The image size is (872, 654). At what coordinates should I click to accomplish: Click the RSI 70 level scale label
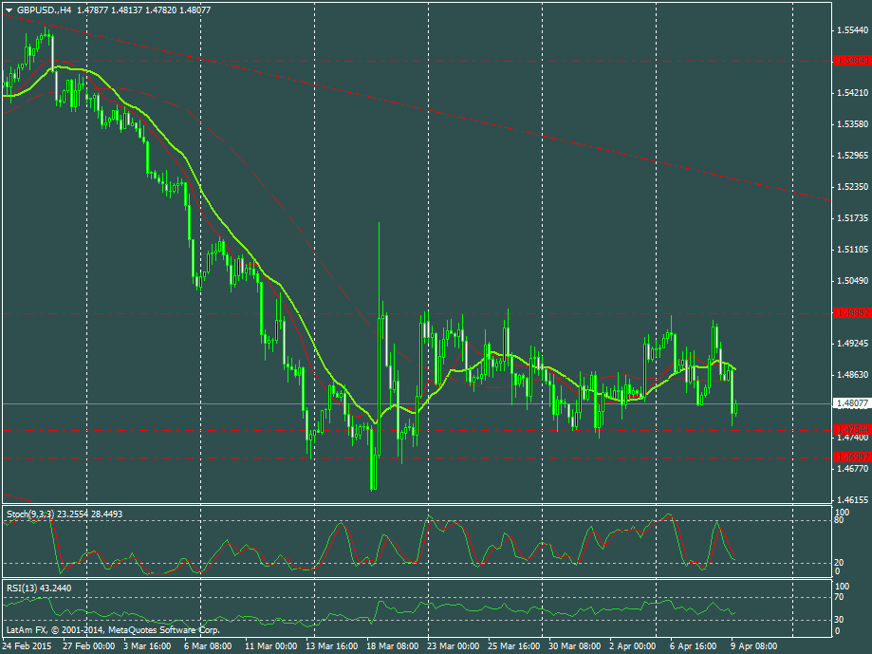point(839,598)
